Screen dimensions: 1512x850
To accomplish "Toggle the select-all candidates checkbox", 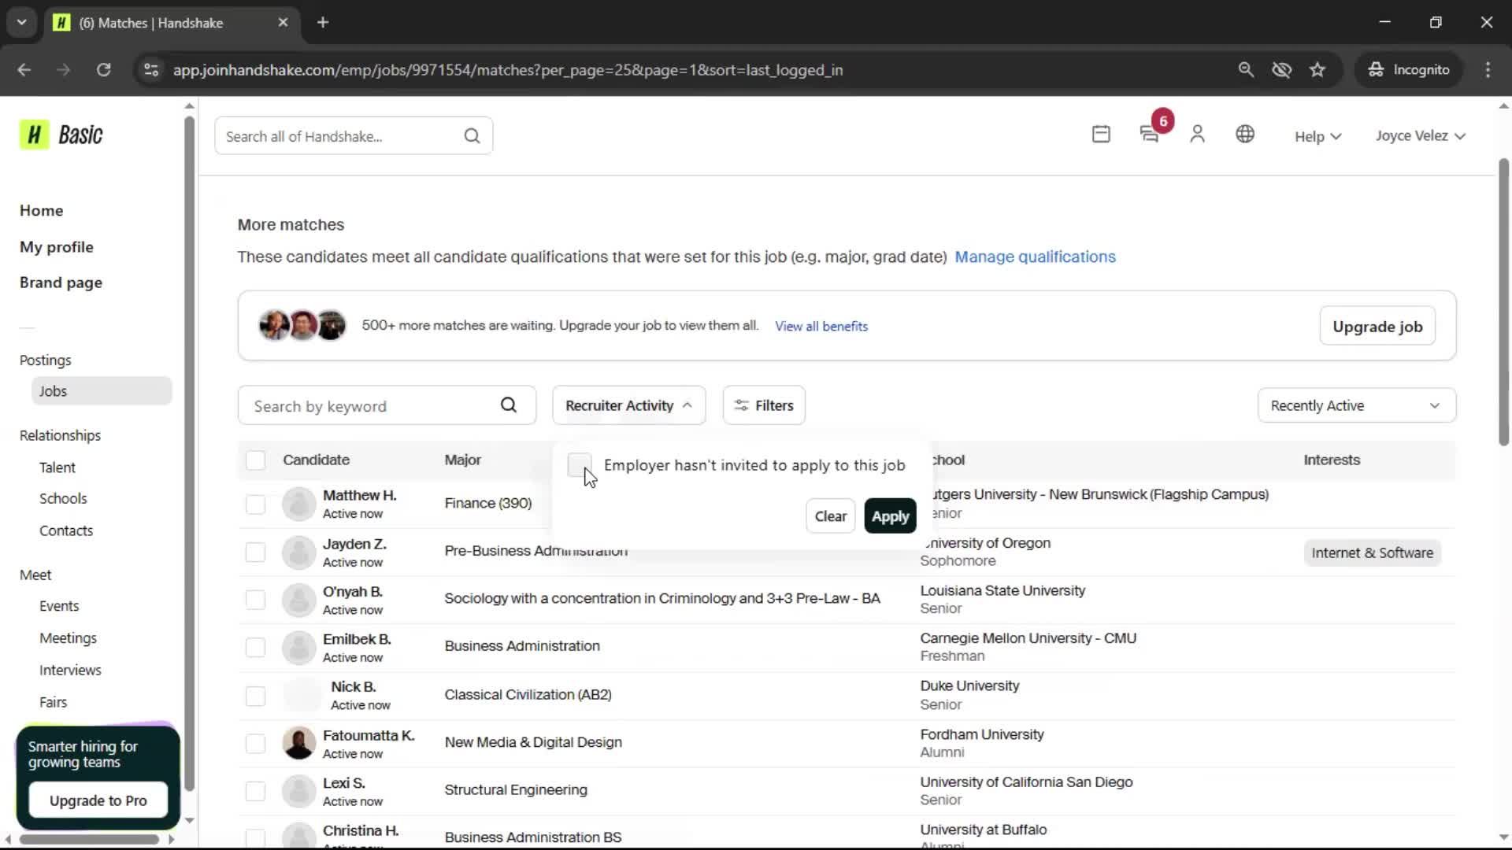I will (255, 460).
